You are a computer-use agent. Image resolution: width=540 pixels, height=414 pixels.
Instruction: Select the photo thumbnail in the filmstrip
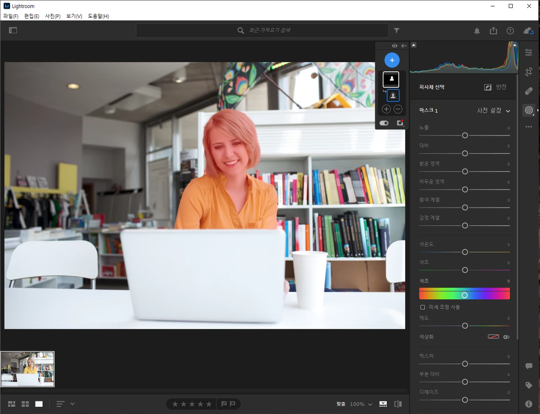click(x=27, y=369)
